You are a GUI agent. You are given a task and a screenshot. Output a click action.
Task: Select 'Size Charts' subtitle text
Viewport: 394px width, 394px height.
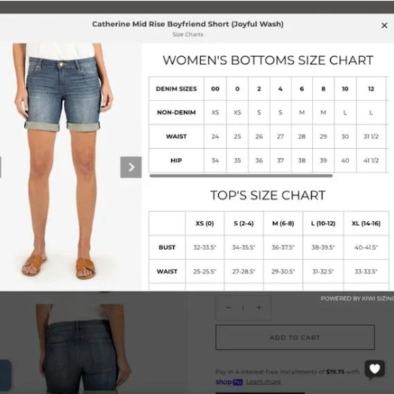point(188,35)
